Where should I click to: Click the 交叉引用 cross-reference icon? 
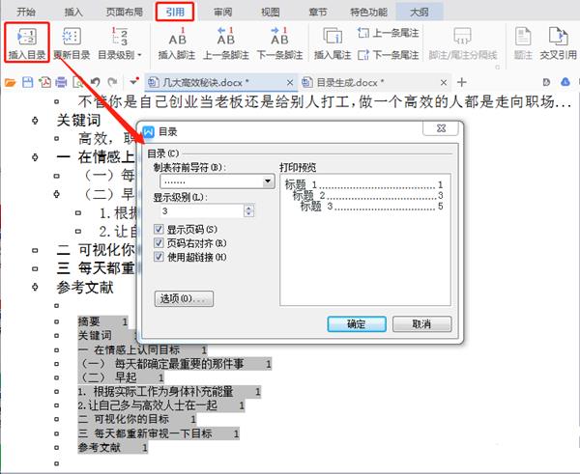point(558,37)
